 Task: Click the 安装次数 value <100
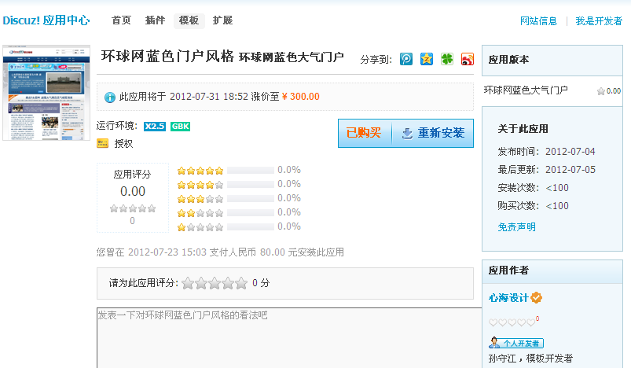(x=557, y=188)
